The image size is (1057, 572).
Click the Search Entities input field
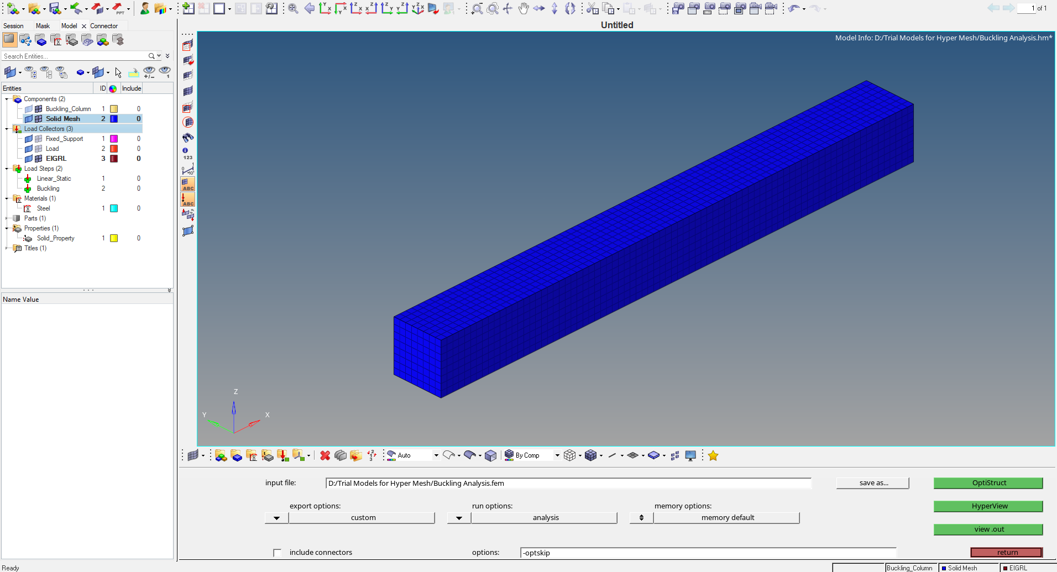[75, 56]
